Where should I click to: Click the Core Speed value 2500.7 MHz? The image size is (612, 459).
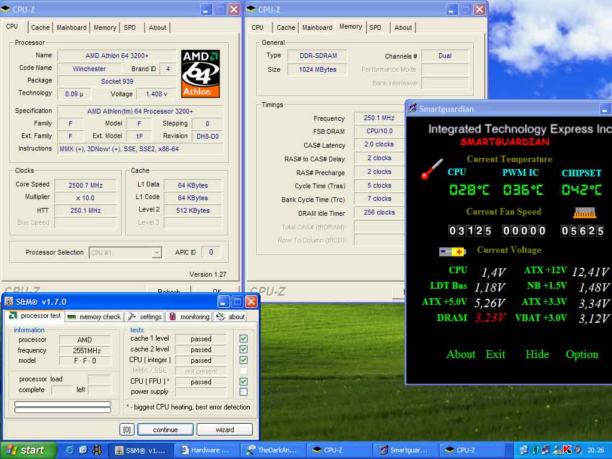[x=85, y=185]
